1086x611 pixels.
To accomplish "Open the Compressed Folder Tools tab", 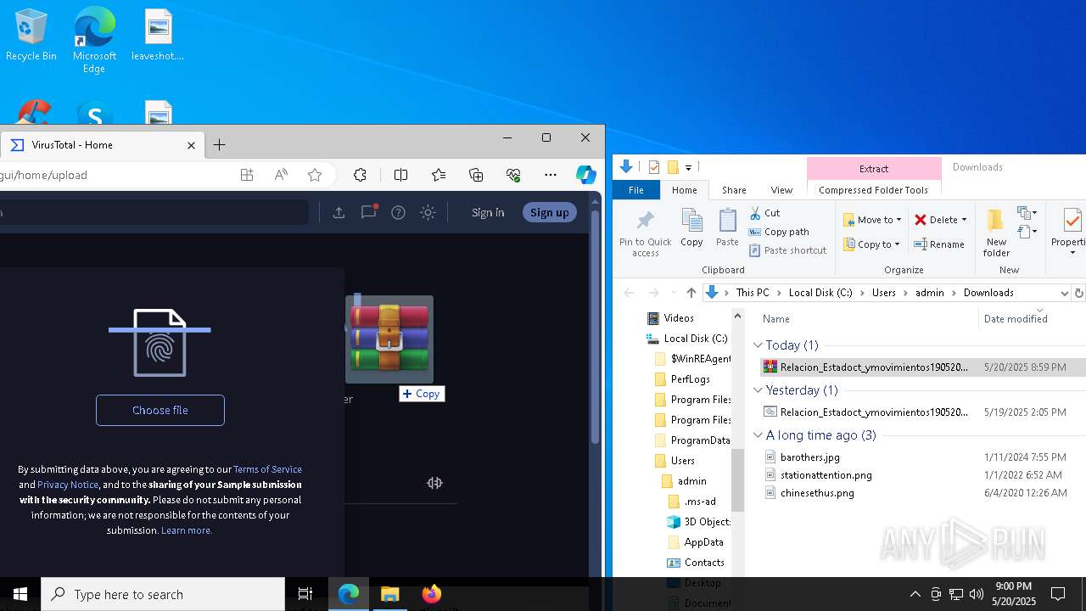I will coord(873,190).
